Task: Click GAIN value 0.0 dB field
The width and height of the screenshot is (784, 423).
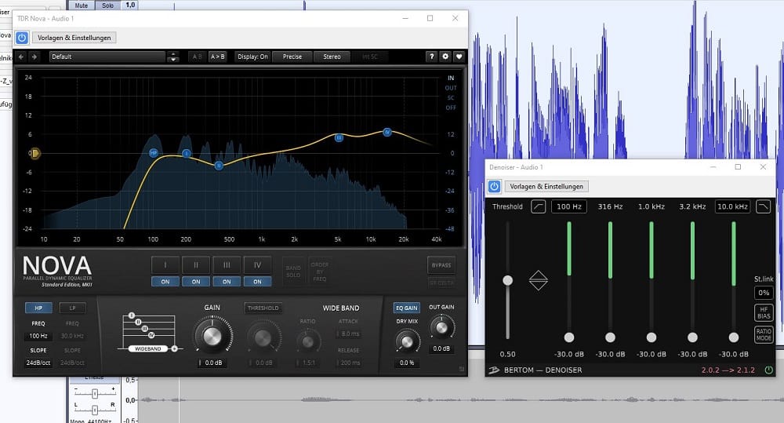Action: pos(212,363)
